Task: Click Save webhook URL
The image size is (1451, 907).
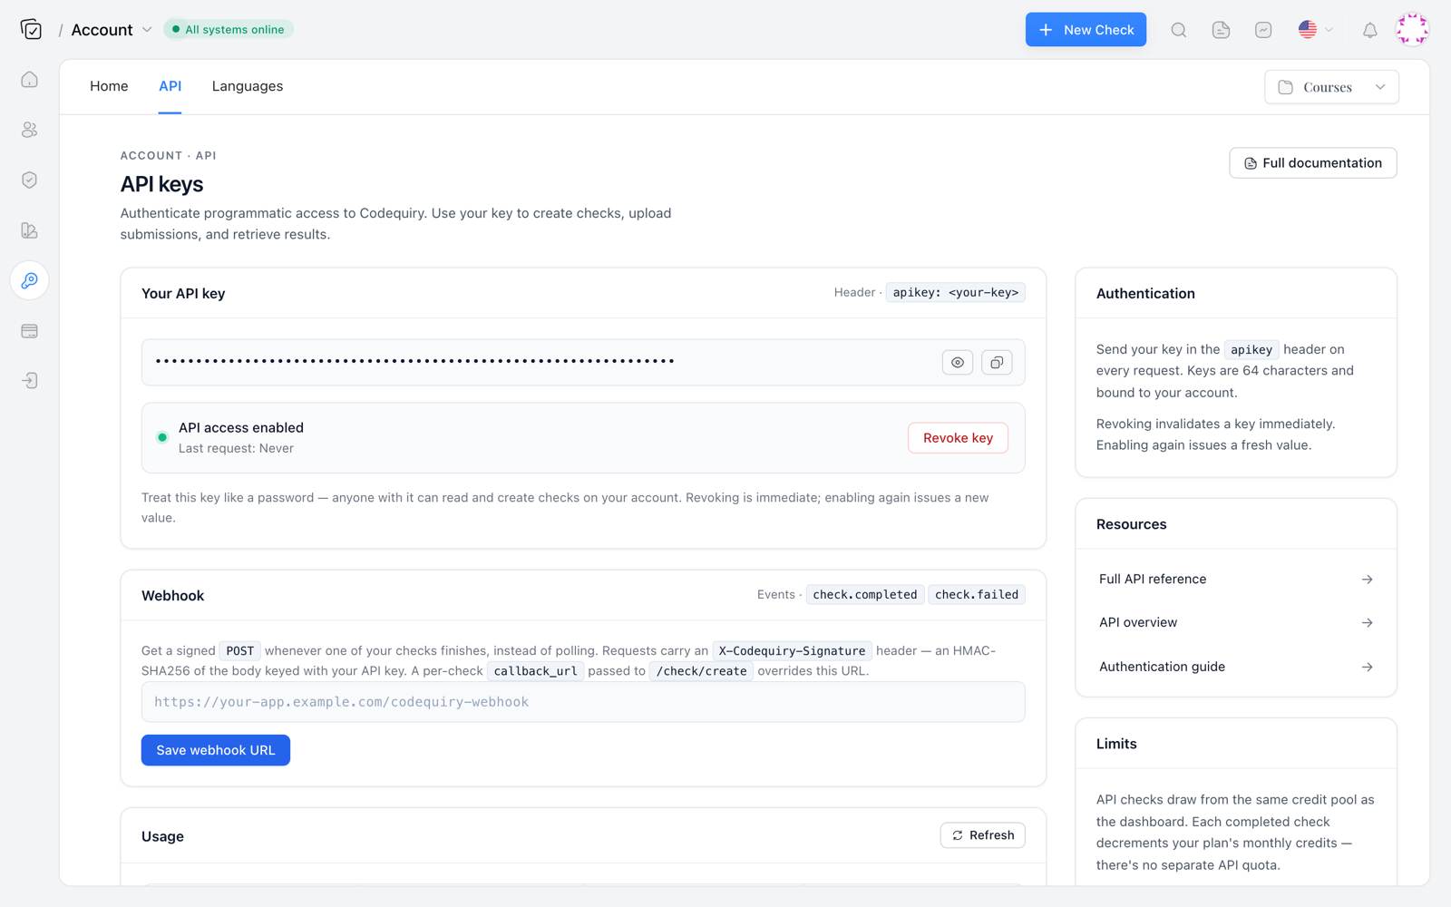Action: pyautogui.click(x=216, y=750)
